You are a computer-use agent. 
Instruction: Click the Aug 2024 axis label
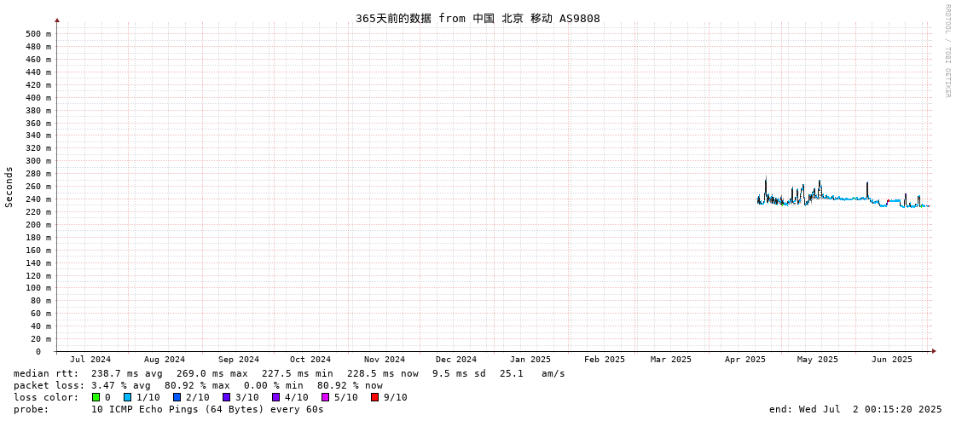coord(165,360)
